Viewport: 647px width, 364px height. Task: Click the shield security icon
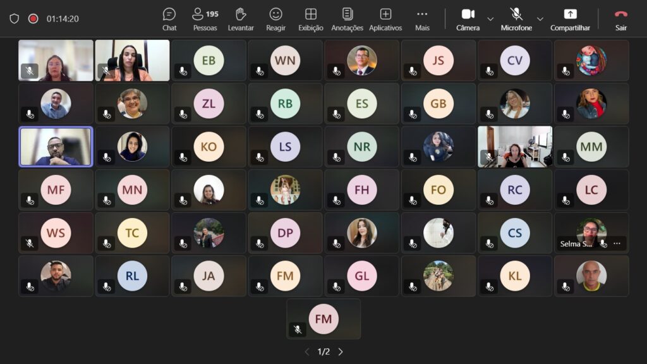(x=15, y=19)
